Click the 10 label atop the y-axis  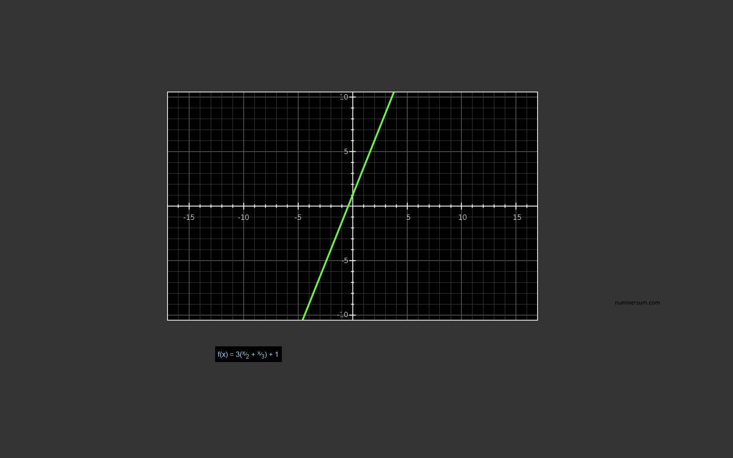pos(344,97)
